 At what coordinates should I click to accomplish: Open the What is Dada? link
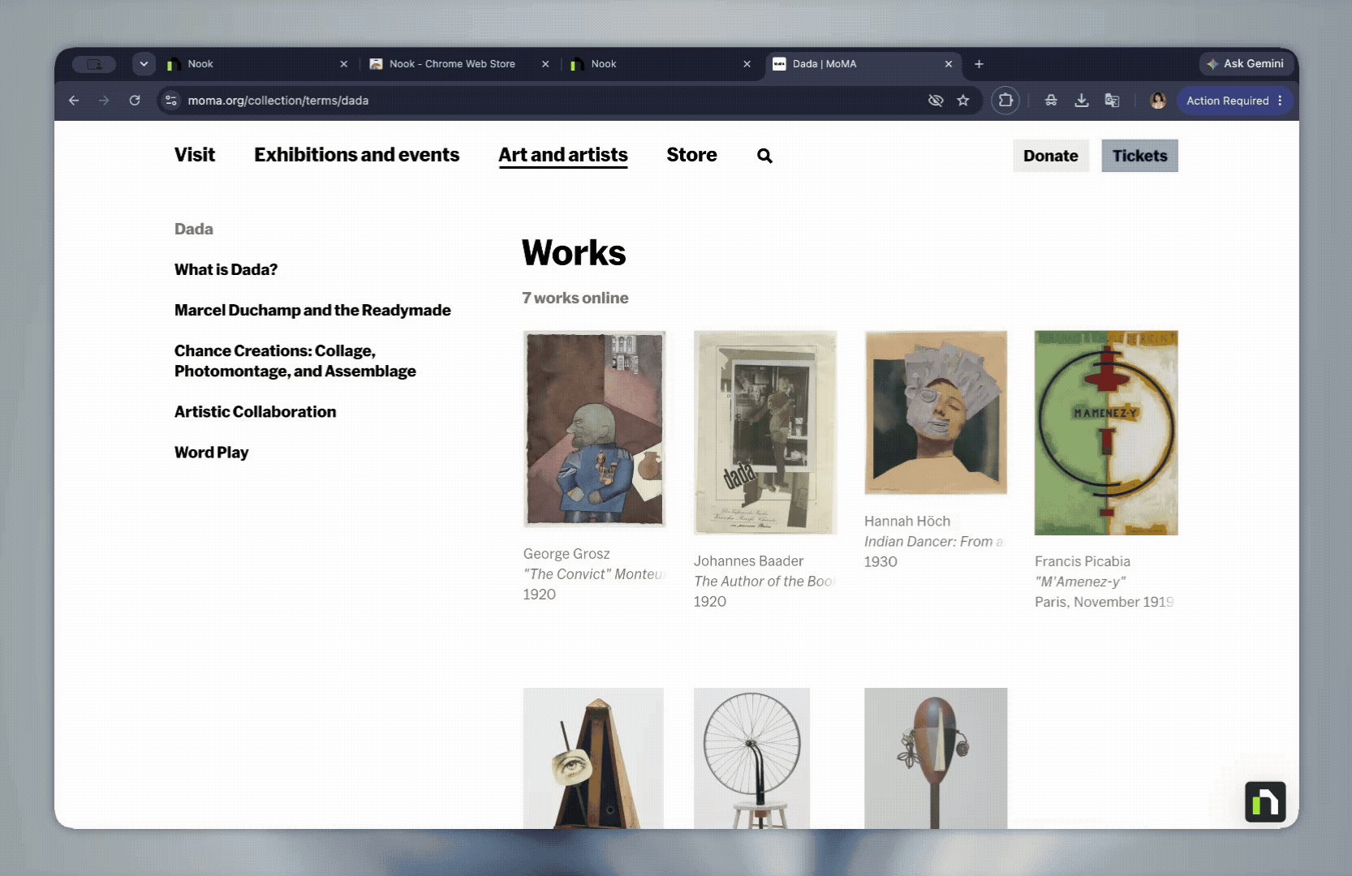[x=226, y=269]
